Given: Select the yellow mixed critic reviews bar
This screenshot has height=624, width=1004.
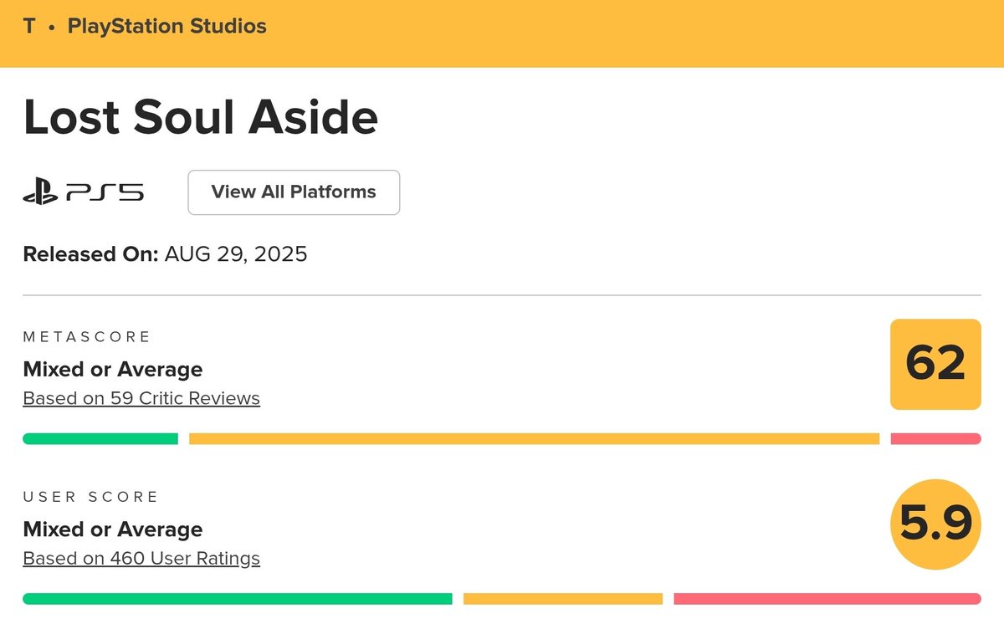Looking at the screenshot, I should (x=535, y=438).
